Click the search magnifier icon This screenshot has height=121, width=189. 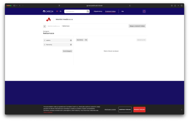pos(88,11)
